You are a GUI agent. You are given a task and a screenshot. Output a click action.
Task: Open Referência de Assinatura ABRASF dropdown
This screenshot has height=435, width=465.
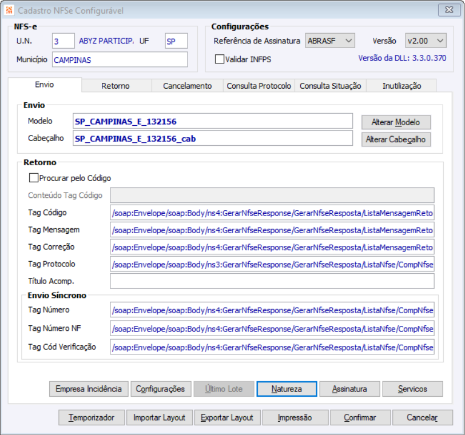pyautogui.click(x=330, y=41)
